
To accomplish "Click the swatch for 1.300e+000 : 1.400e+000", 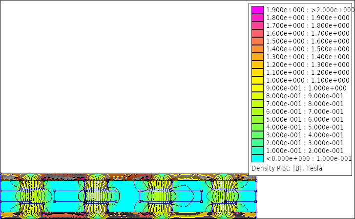I will point(257,57).
